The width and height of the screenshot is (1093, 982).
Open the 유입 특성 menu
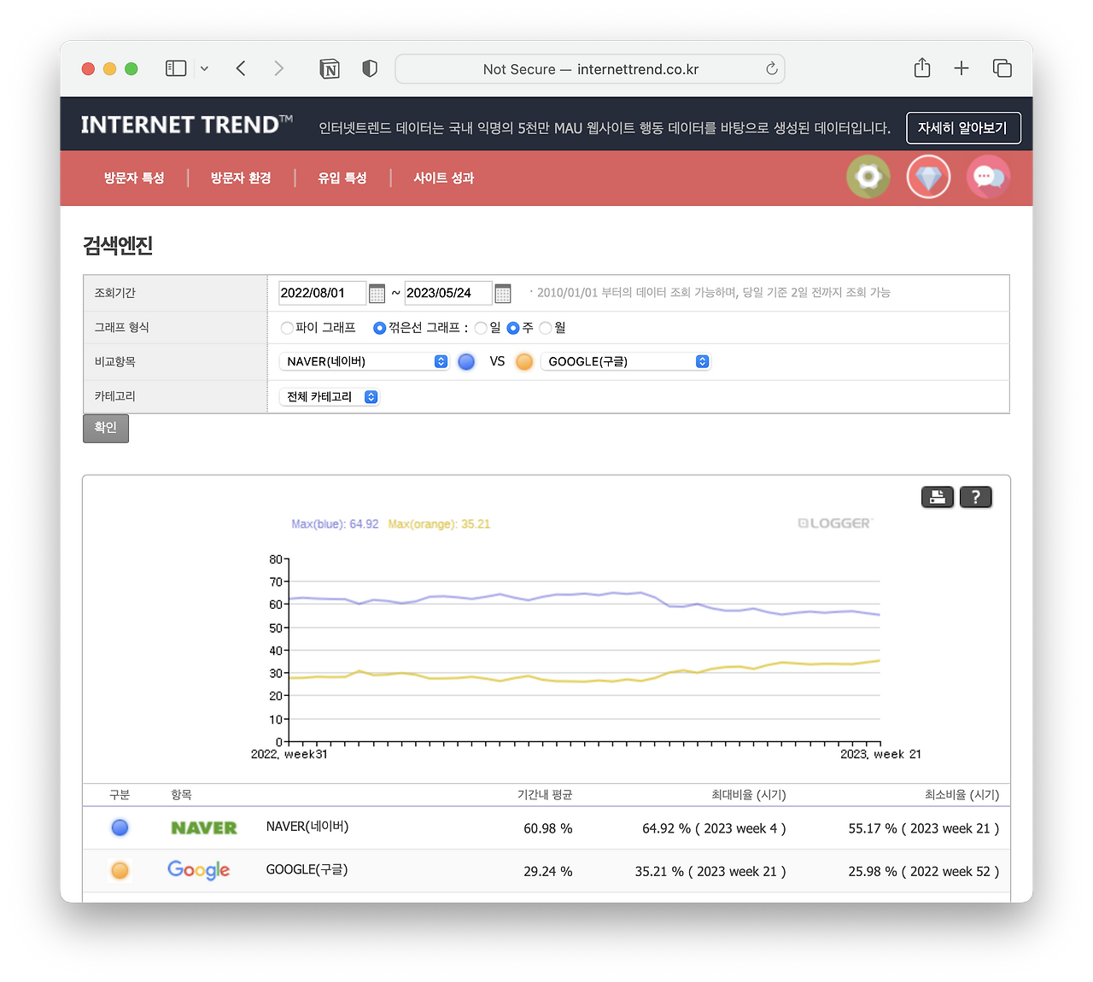[342, 178]
